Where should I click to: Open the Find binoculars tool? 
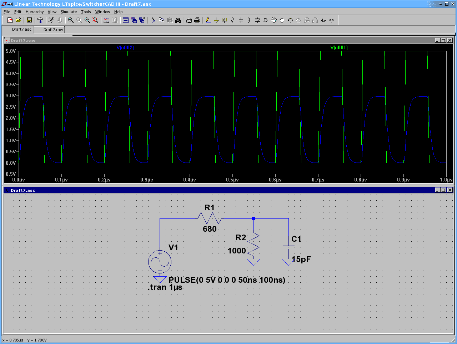coord(178,20)
